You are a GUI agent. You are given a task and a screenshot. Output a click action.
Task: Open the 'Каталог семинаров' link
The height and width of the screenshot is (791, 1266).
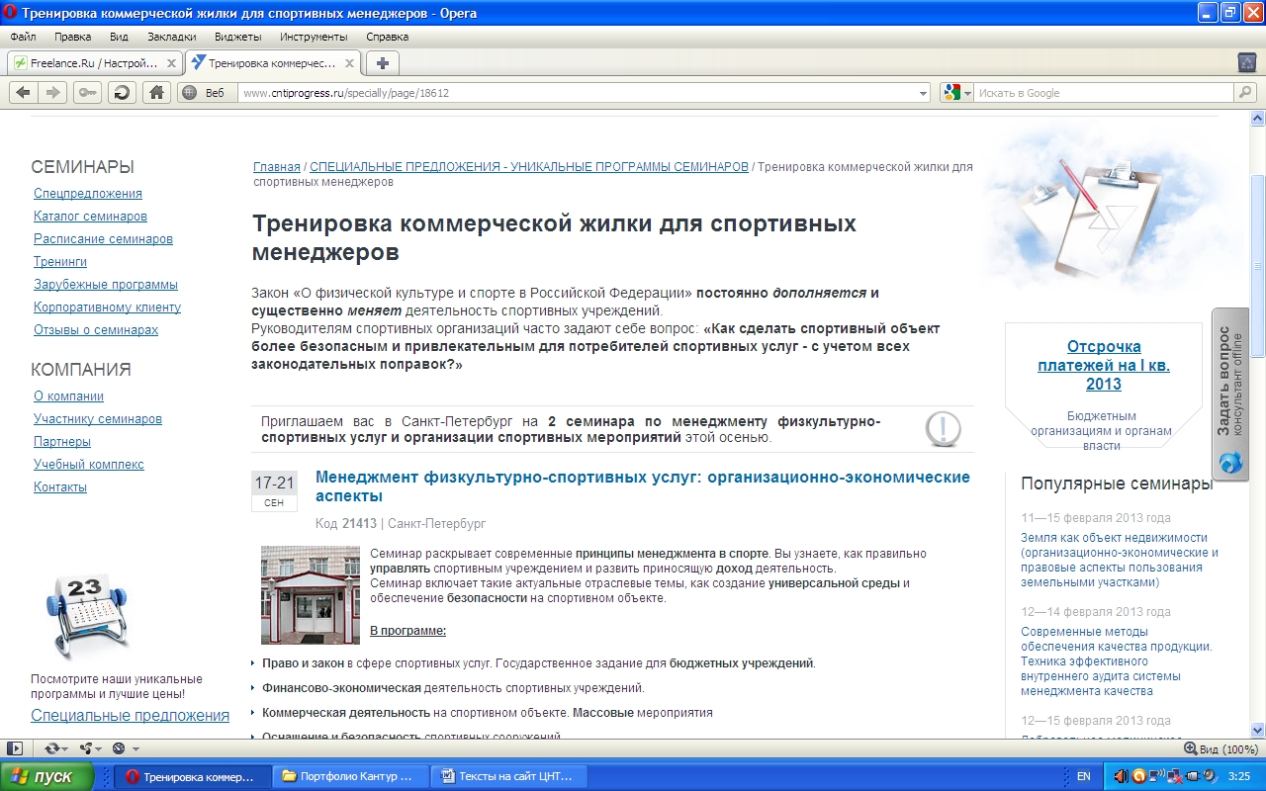(90, 217)
